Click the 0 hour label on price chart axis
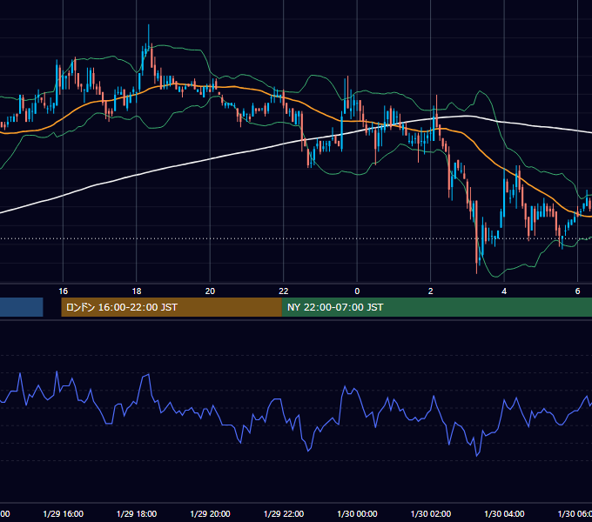The height and width of the screenshot is (522, 592). tap(357, 291)
